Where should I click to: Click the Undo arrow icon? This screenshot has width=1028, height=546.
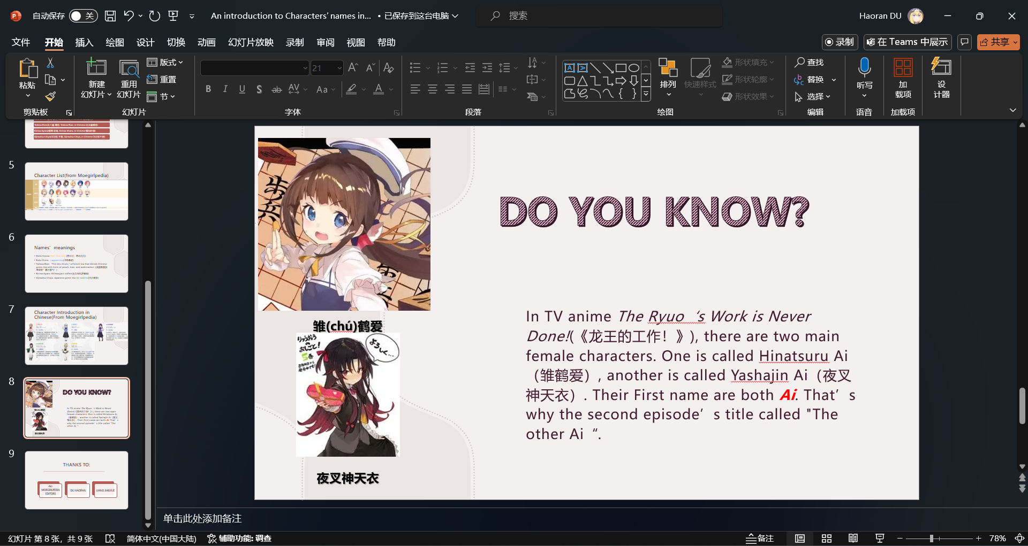click(x=128, y=16)
